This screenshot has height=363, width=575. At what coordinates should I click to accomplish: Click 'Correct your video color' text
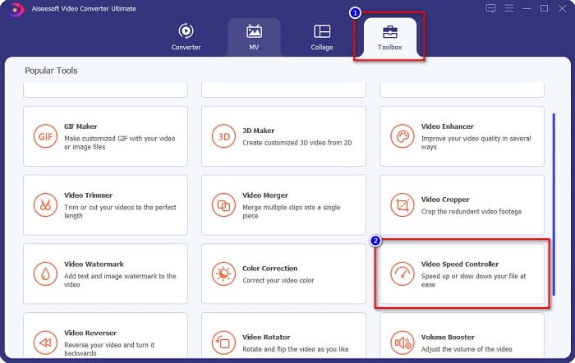click(x=278, y=280)
